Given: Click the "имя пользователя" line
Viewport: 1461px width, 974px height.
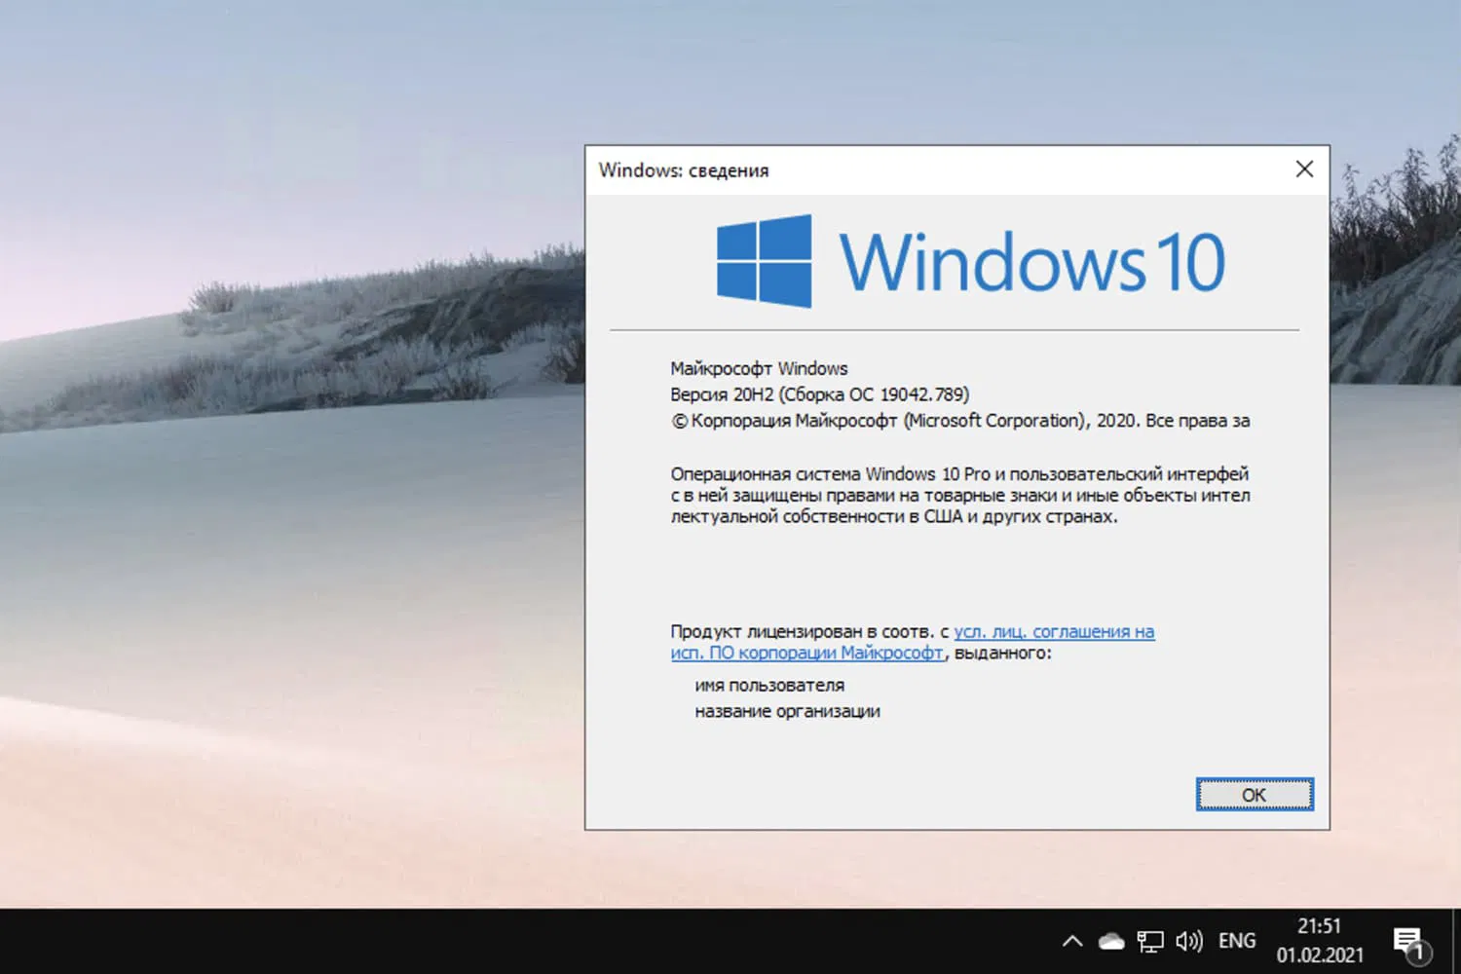Looking at the screenshot, I should [x=769, y=685].
